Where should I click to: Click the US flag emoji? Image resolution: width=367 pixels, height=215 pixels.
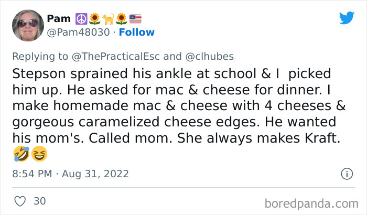[x=135, y=19]
